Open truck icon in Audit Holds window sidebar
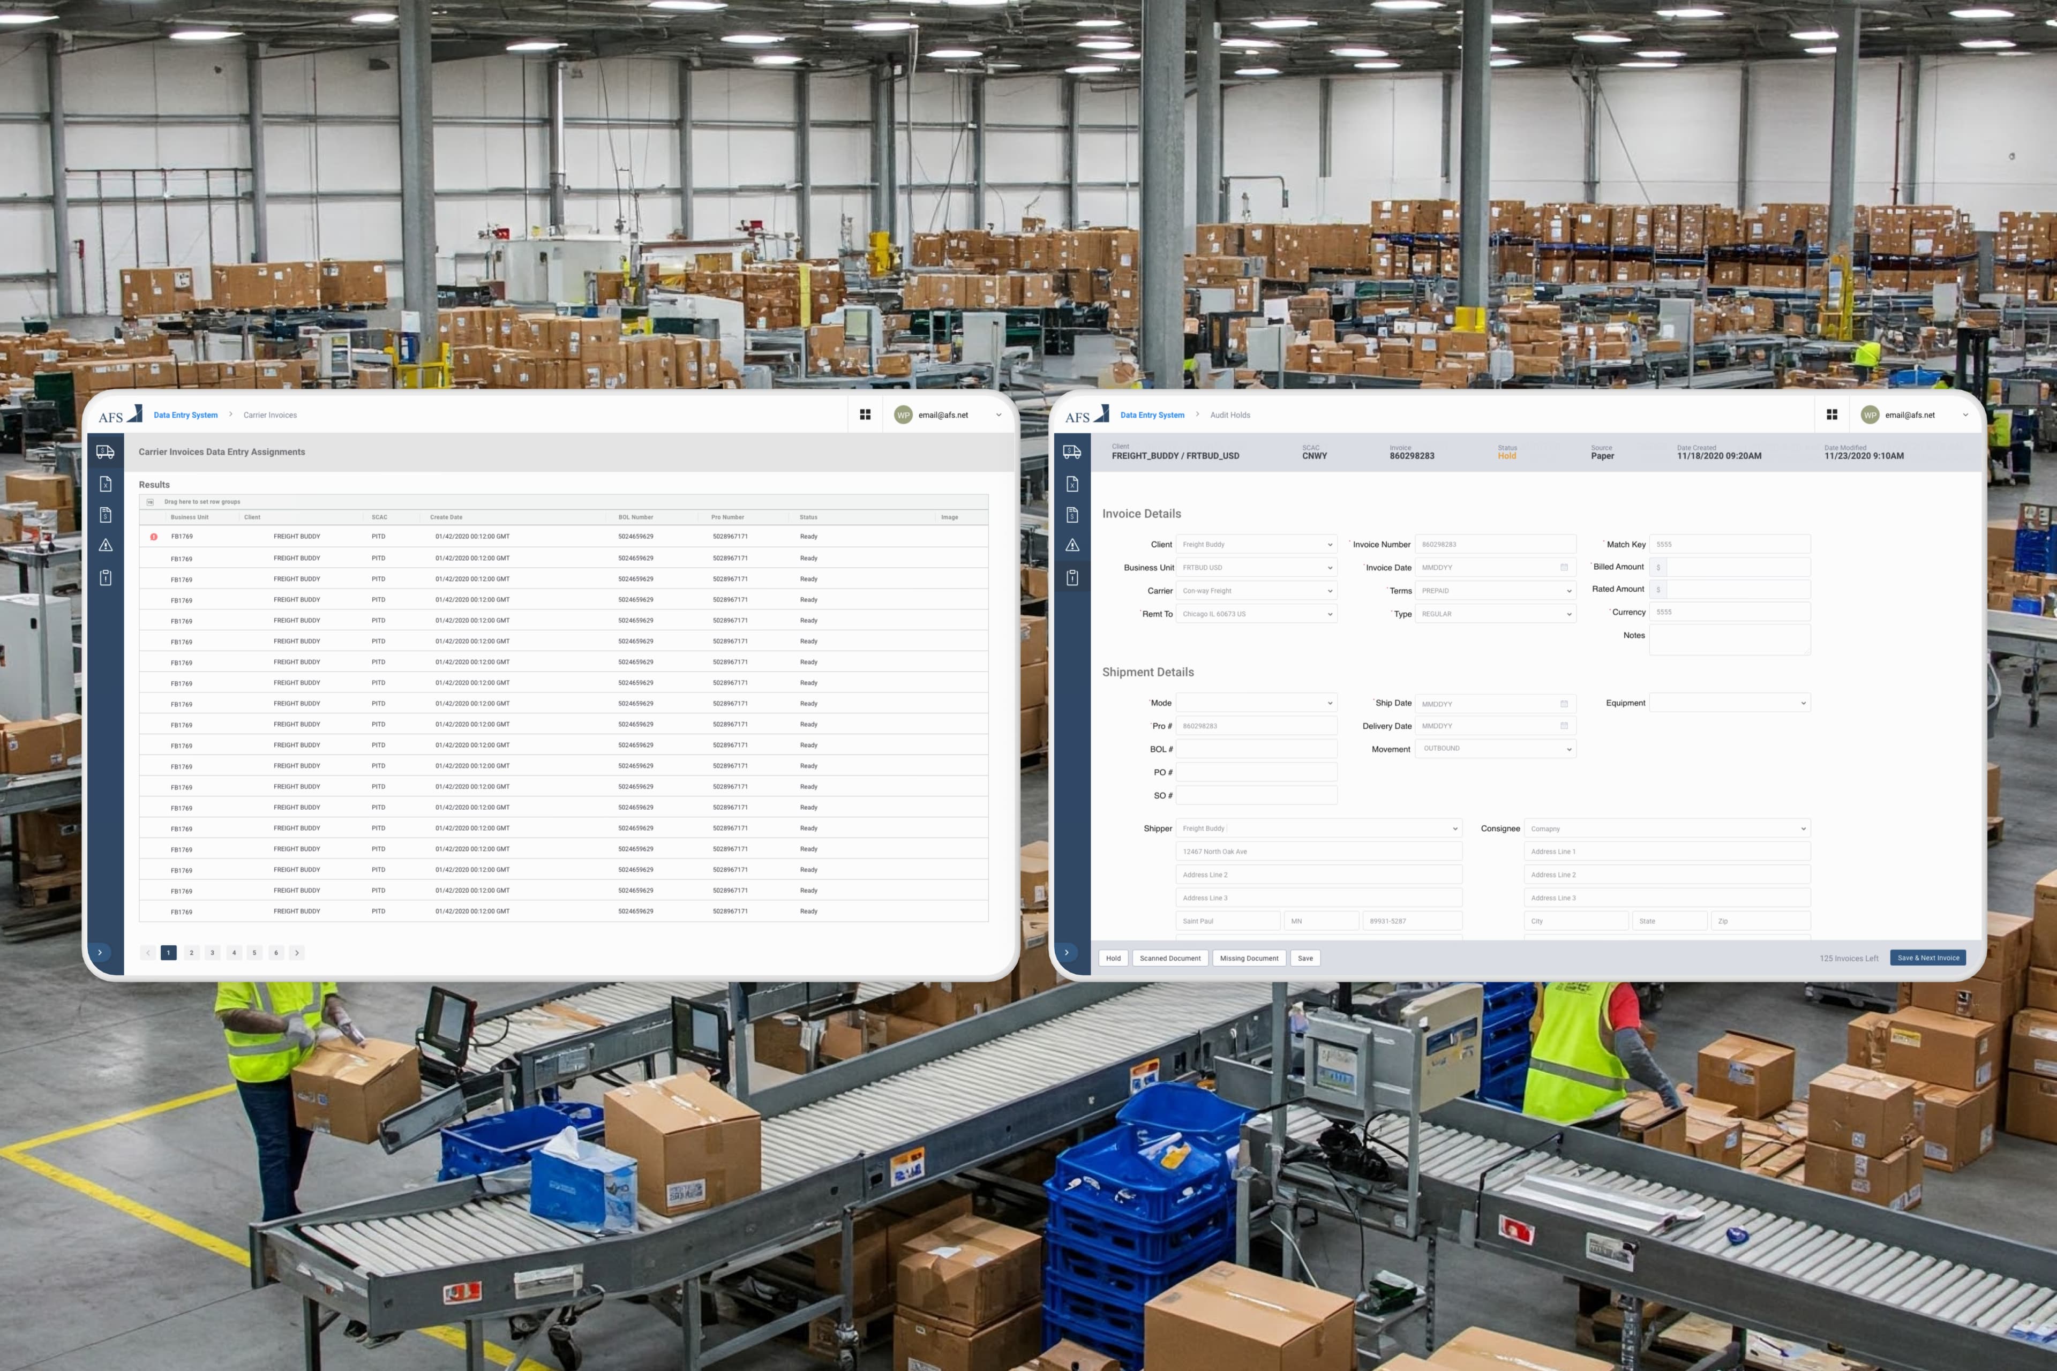The width and height of the screenshot is (2057, 1371). point(1071,452)
